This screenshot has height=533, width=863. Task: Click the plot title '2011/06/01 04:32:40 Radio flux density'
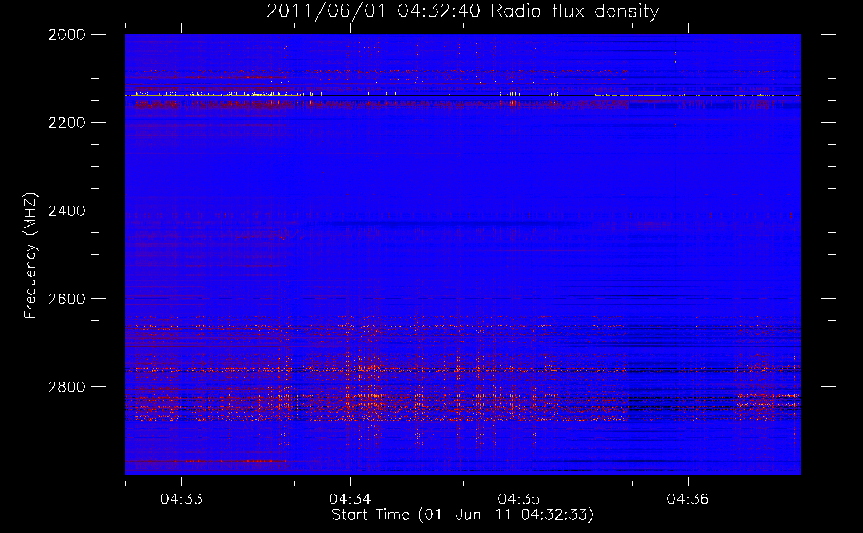point(462,11)
